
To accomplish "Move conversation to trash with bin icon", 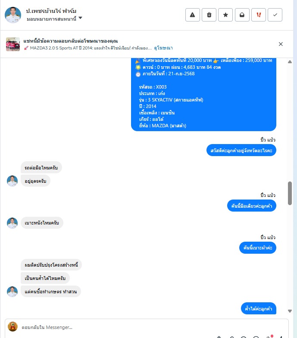I will 209,15.
